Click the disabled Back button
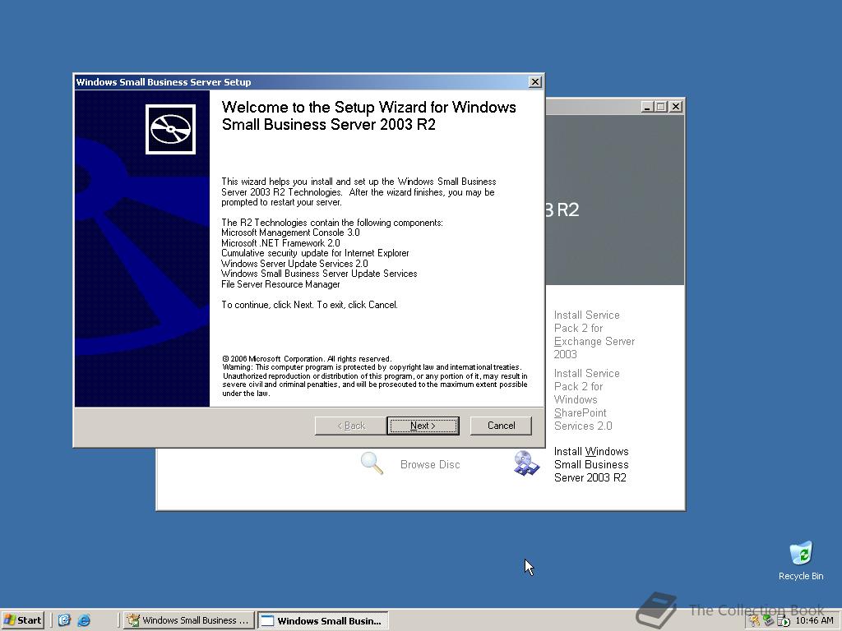The image size is (842, 631). (350, 426)
